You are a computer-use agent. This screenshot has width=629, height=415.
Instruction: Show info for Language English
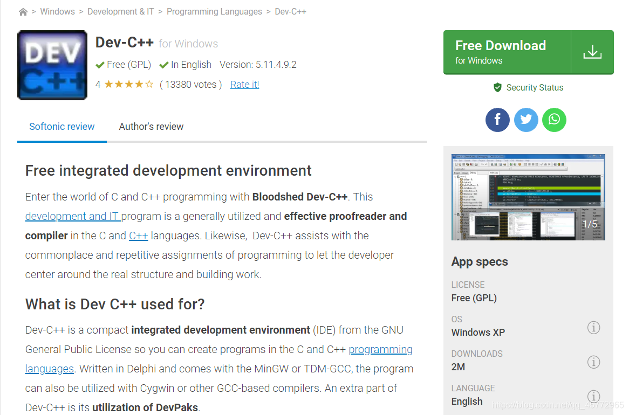tap(594, 396)
